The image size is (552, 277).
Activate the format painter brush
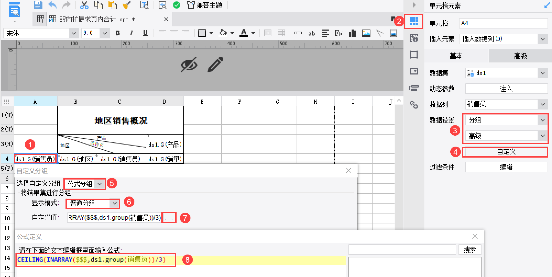click(x=127, y=5)
